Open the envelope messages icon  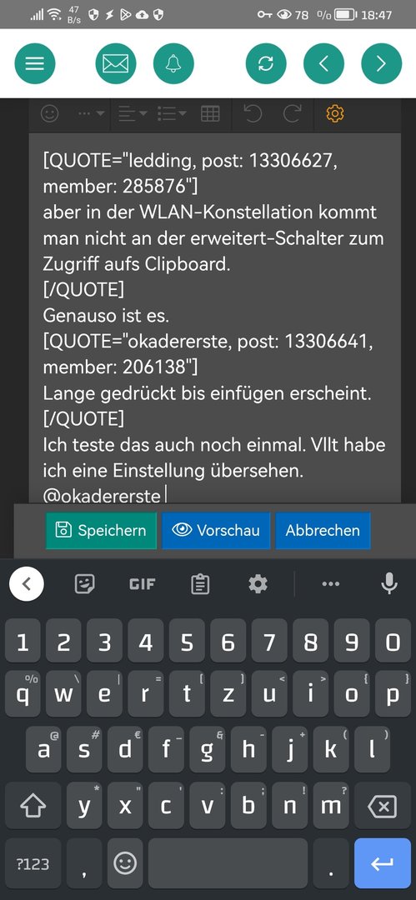pyautogui.click(x=116, y=63)
